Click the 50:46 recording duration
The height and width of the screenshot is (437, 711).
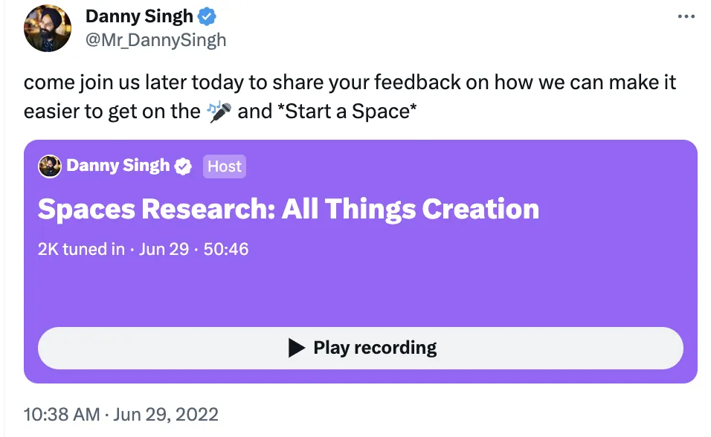pyautogui.click(x=225, y=249)
